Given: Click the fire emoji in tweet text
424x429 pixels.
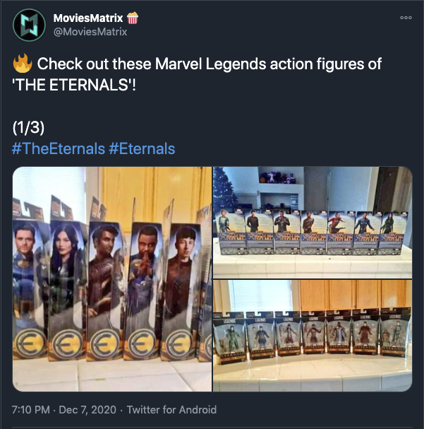Looking at the screenshot, I should click(23, 63).
